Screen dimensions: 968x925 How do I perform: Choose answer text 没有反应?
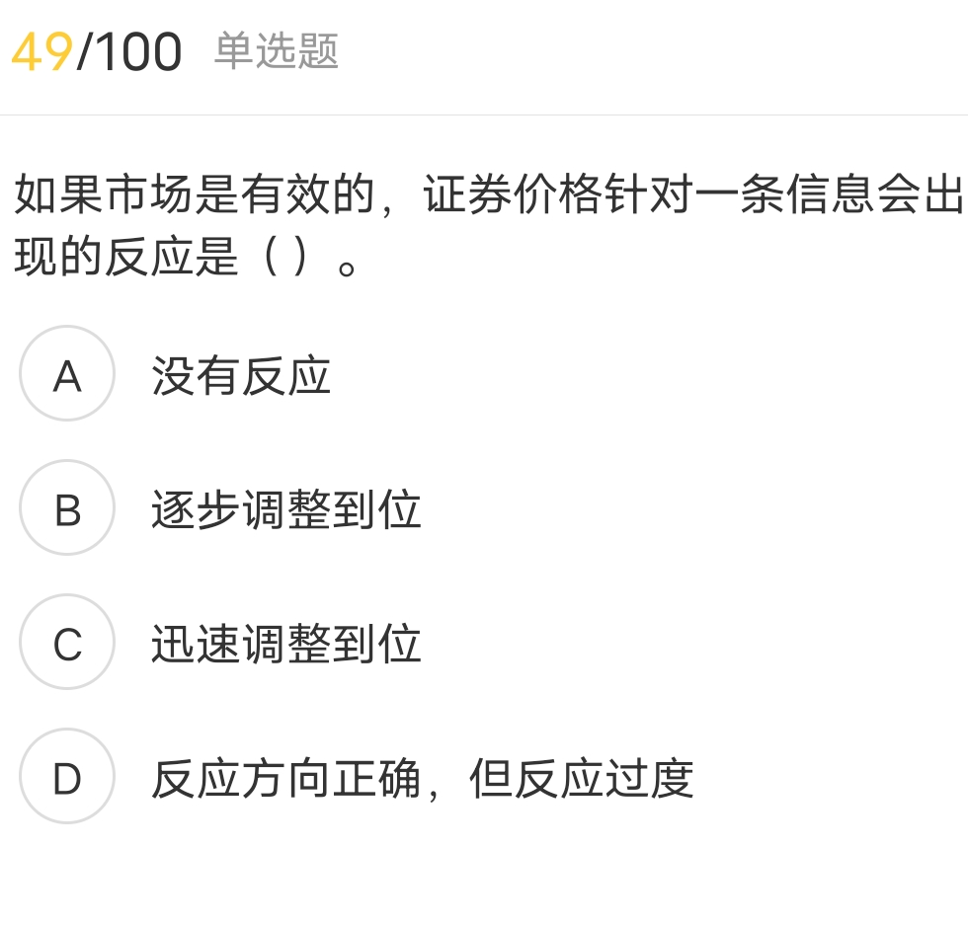pyautogui.click(x=241, y=376)
